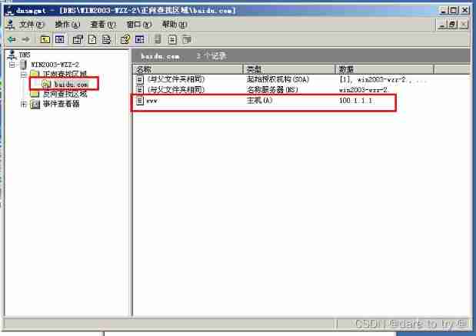Screen dimensions: 476x336
Task: Open the 查看(V) menu
Action: [103, 25]
